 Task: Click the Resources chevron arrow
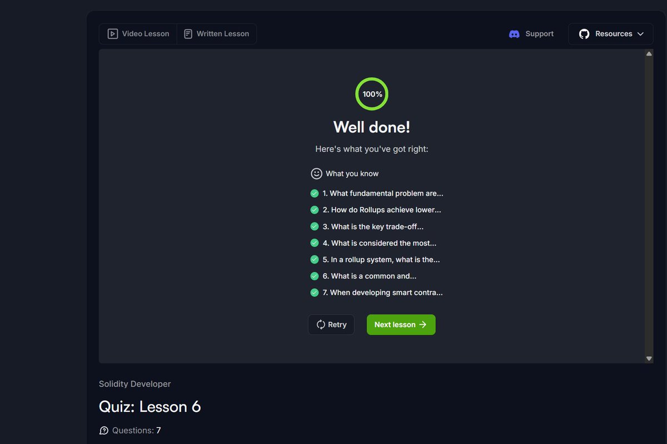pyautogui.click(x=640, y=34)
